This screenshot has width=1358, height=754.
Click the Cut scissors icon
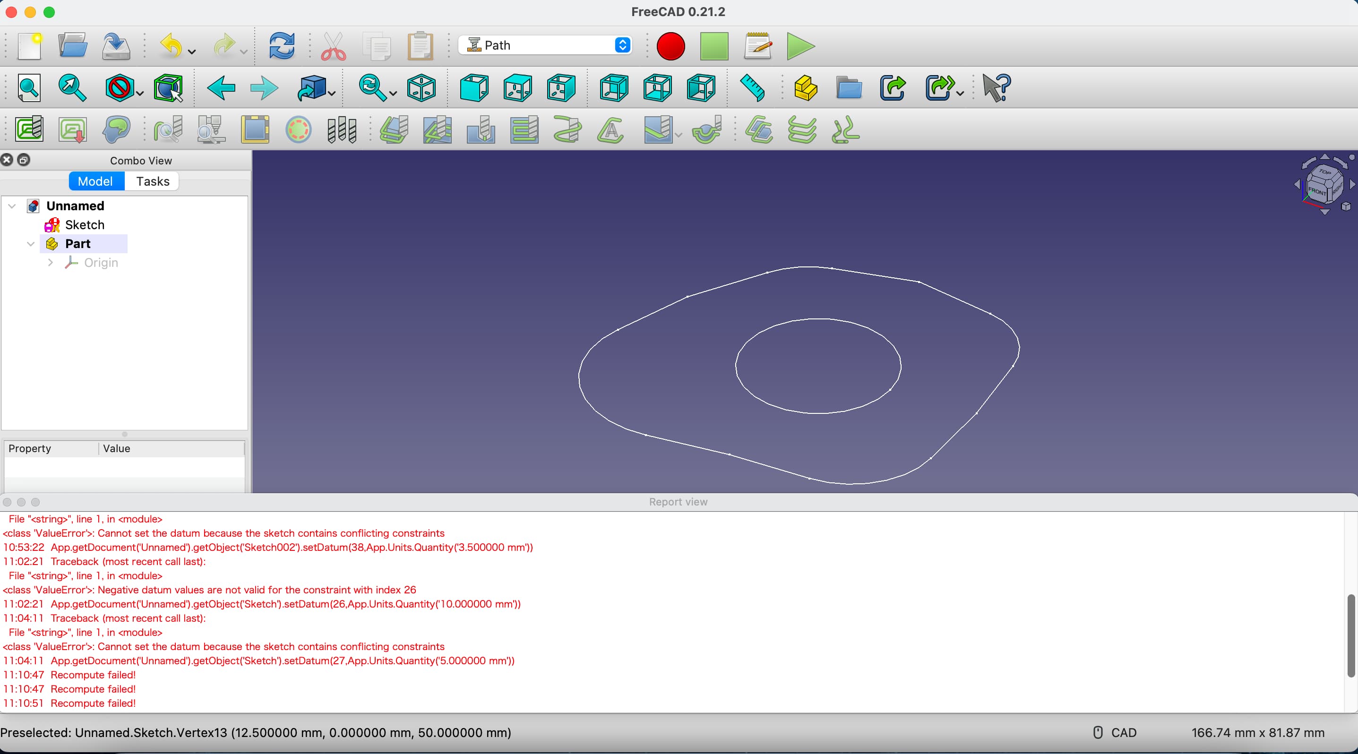[x=333, y=46]
